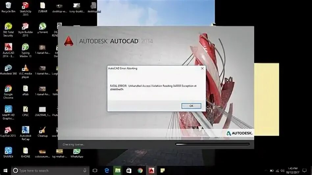Image resolution: width=312 pixels, height=175 pixels.
Task: Click the 'Checking license...' status text
Action: (x=73, y=145)
